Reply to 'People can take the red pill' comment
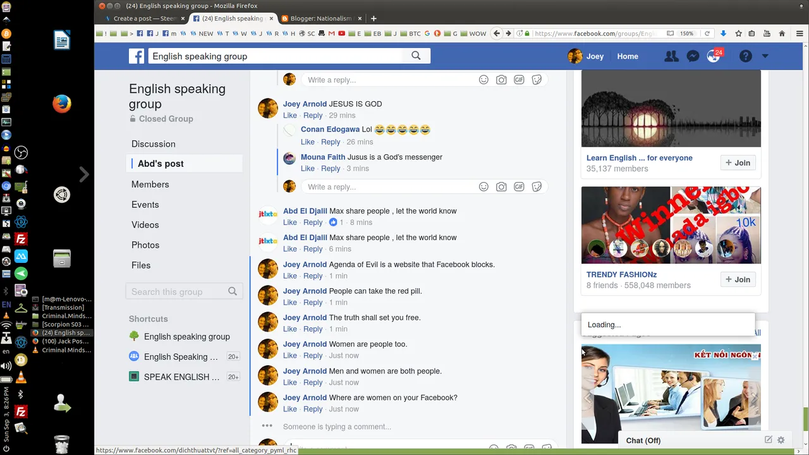The height and width of the screenshot is (455, 809). tap(313, 303)
